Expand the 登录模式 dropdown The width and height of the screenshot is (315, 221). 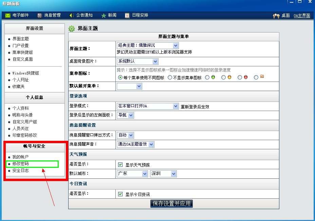[175, 106]
